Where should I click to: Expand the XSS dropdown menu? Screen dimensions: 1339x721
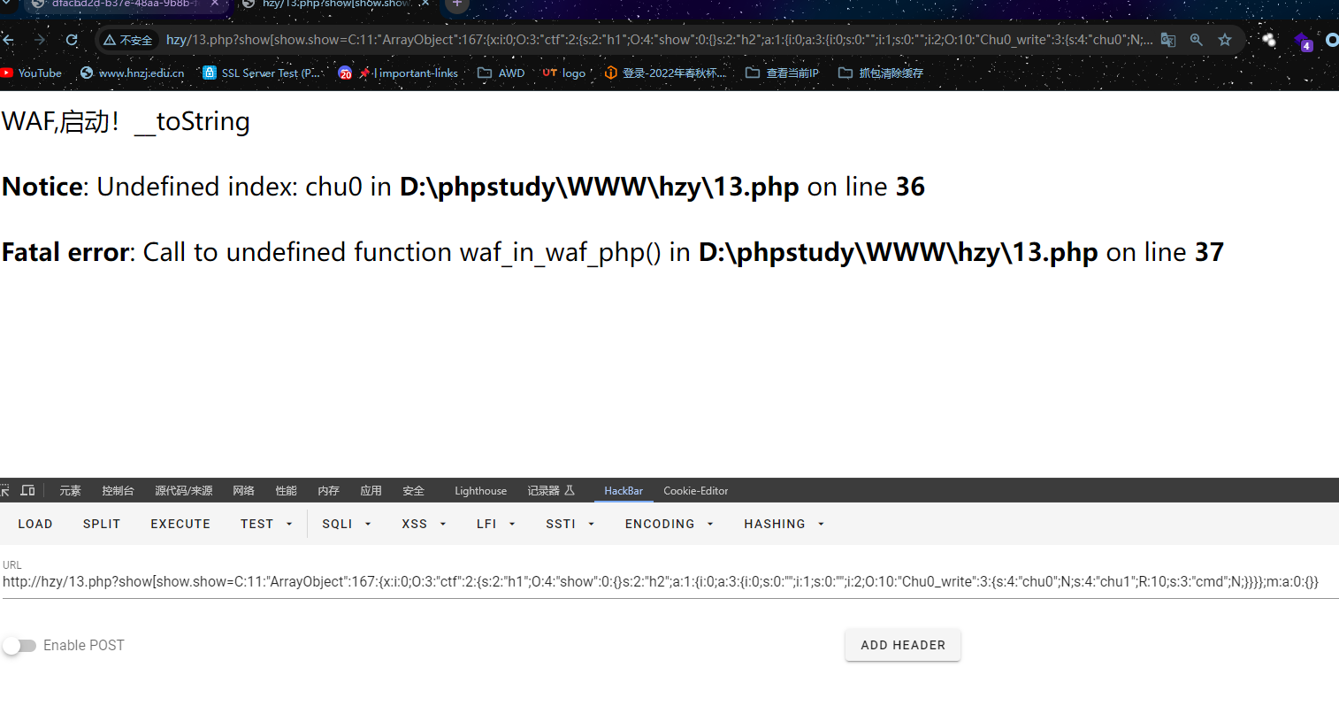click(424, 524)
